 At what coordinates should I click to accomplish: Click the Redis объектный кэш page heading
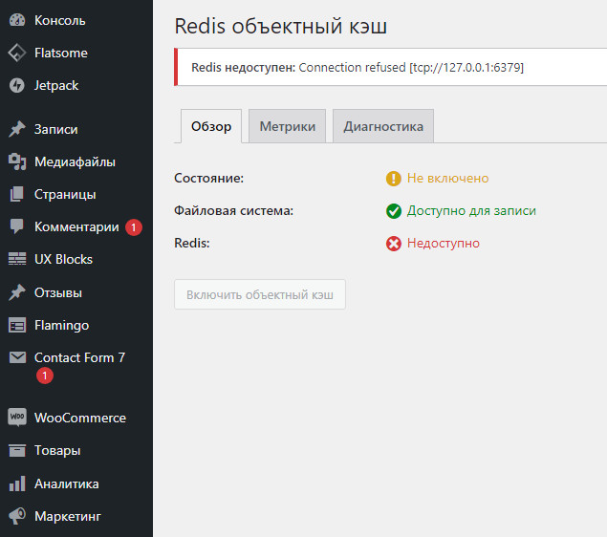click(x=281, y=27)
